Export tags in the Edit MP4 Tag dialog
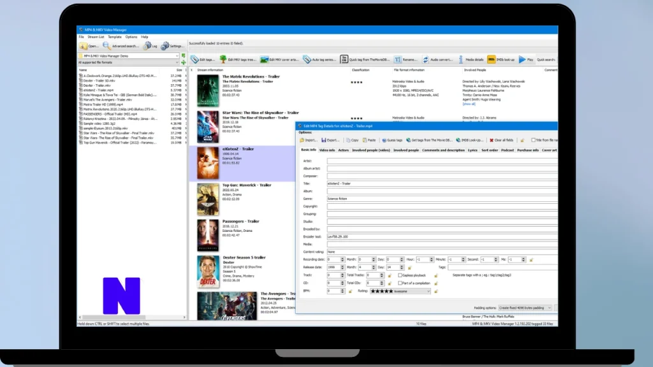This screenshot has height=367, width=653. click(330, 140)
